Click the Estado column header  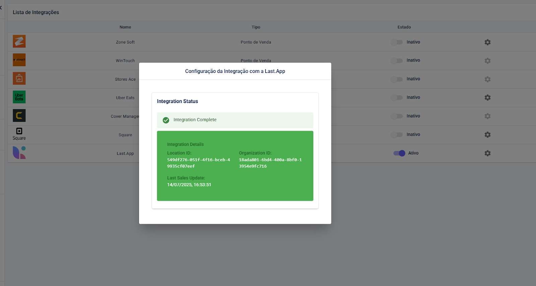coord(404,27)
